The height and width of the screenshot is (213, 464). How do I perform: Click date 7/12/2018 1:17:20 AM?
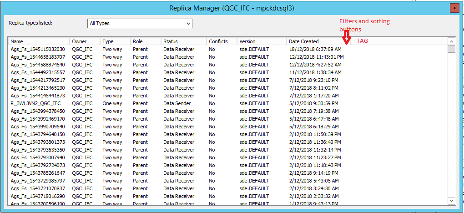[x=314, y=96]
